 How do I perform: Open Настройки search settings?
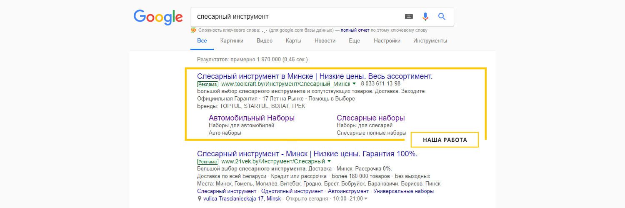pyautogui.click(x=387, y=41)
